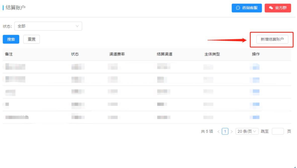297x168 pixels.
Task: Select page 1 in pagination
Action: 225,131
